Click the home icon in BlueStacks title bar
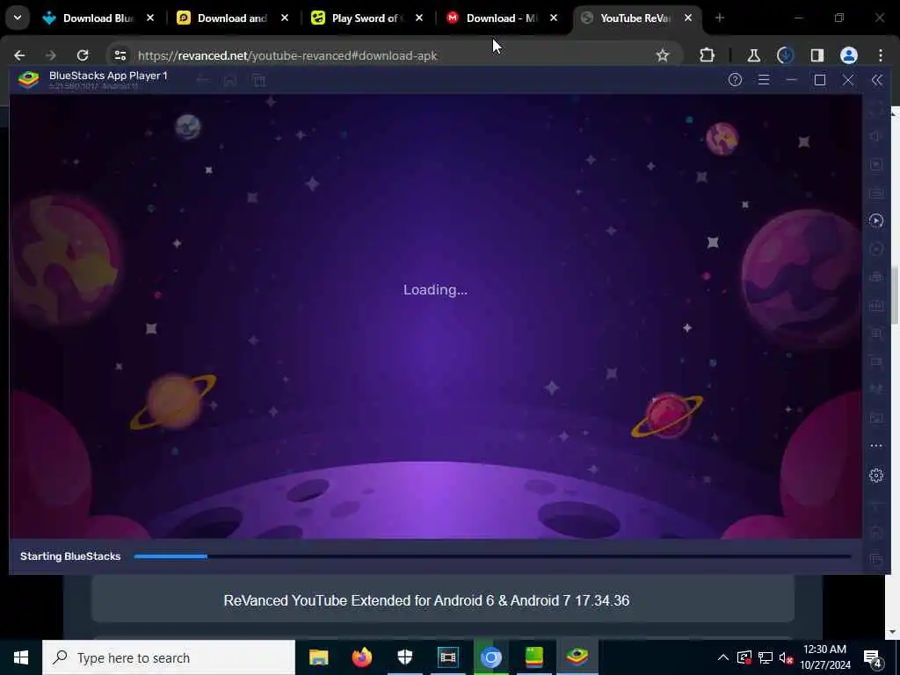900x675 pixels. pyautogui.click(x=231, y=80)
